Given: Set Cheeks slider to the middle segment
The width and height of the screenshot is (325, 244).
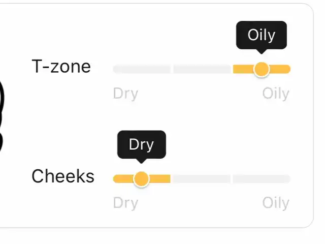Looking at the screenshot, I should (x=202, y=179).
